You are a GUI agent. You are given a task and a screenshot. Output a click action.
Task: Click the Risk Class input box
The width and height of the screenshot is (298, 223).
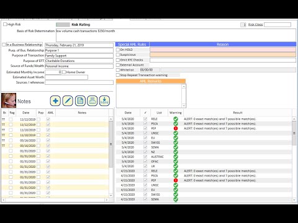pyautogui.click(x=278, y=25)
